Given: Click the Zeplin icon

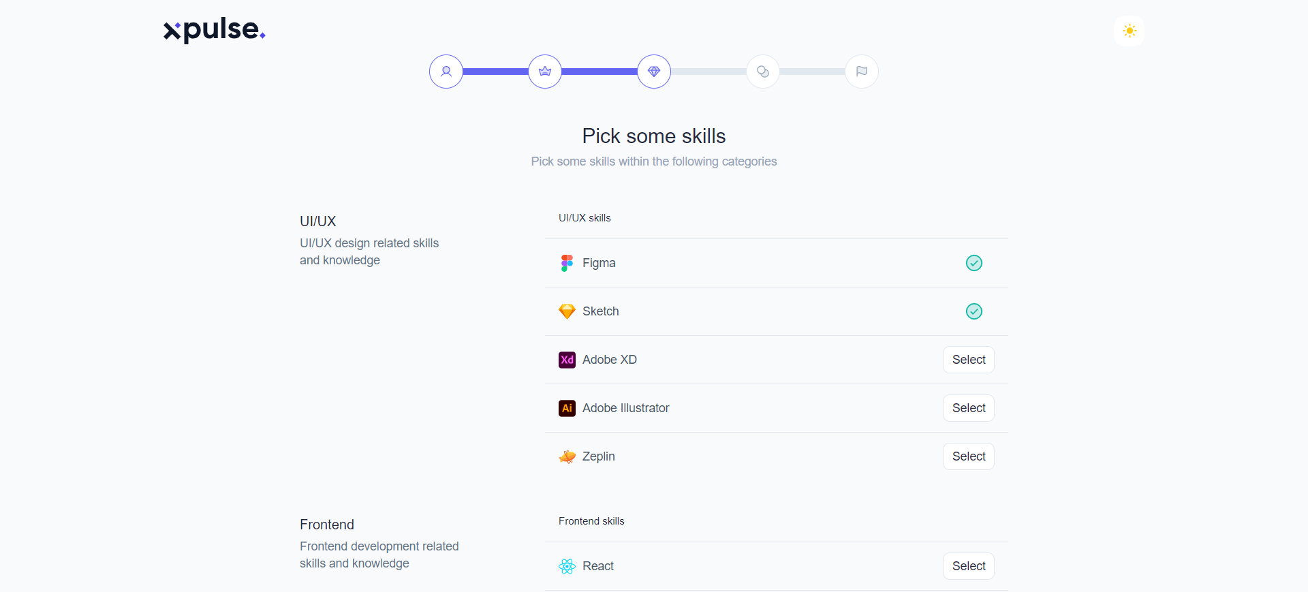Looking at the screenshot, I should pos(567,456).
